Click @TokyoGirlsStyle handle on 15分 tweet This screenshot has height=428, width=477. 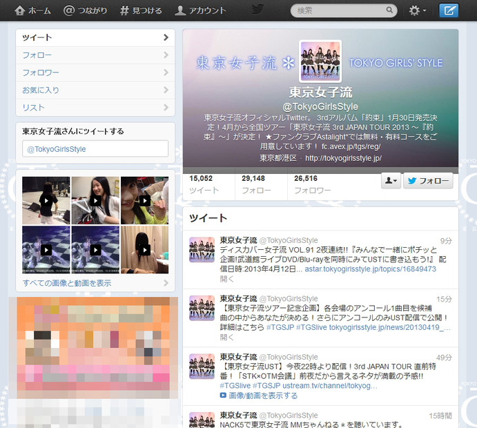pyautogui.click(x=289, y=299)
